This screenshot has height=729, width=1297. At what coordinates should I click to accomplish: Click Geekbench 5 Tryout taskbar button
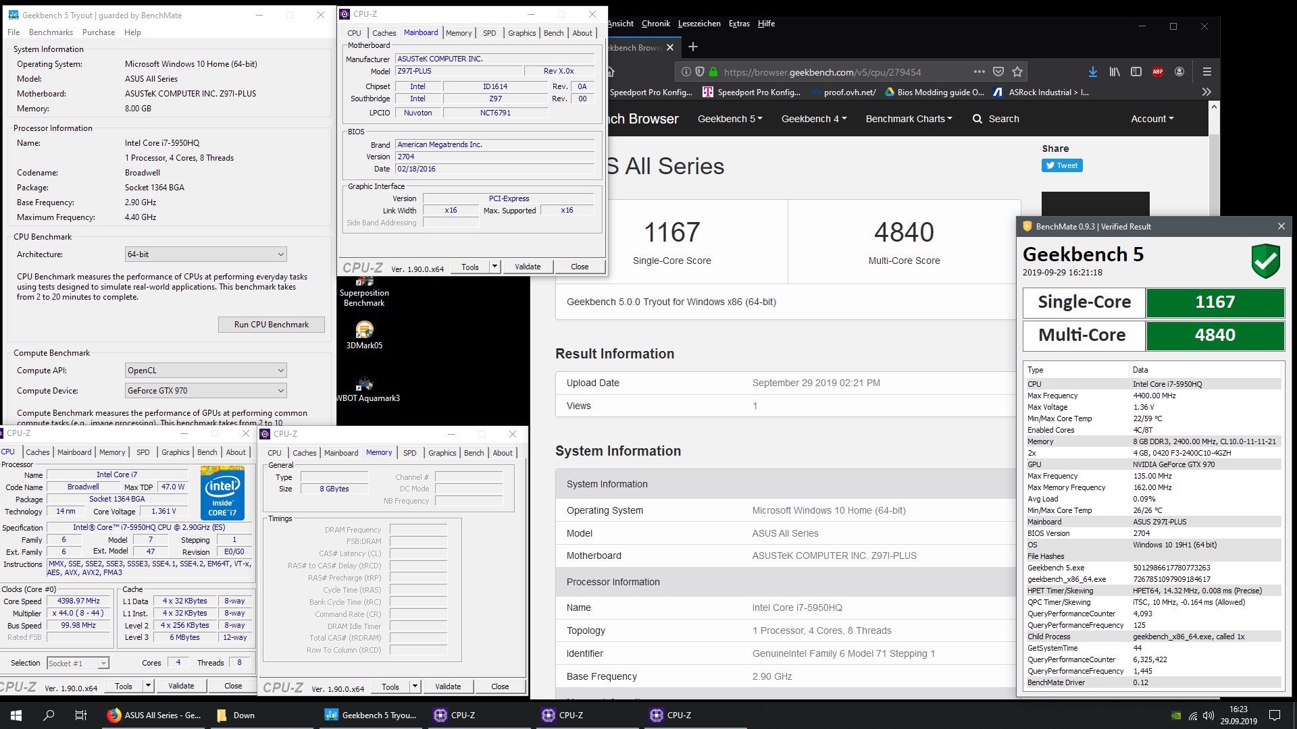click(371, 715)
